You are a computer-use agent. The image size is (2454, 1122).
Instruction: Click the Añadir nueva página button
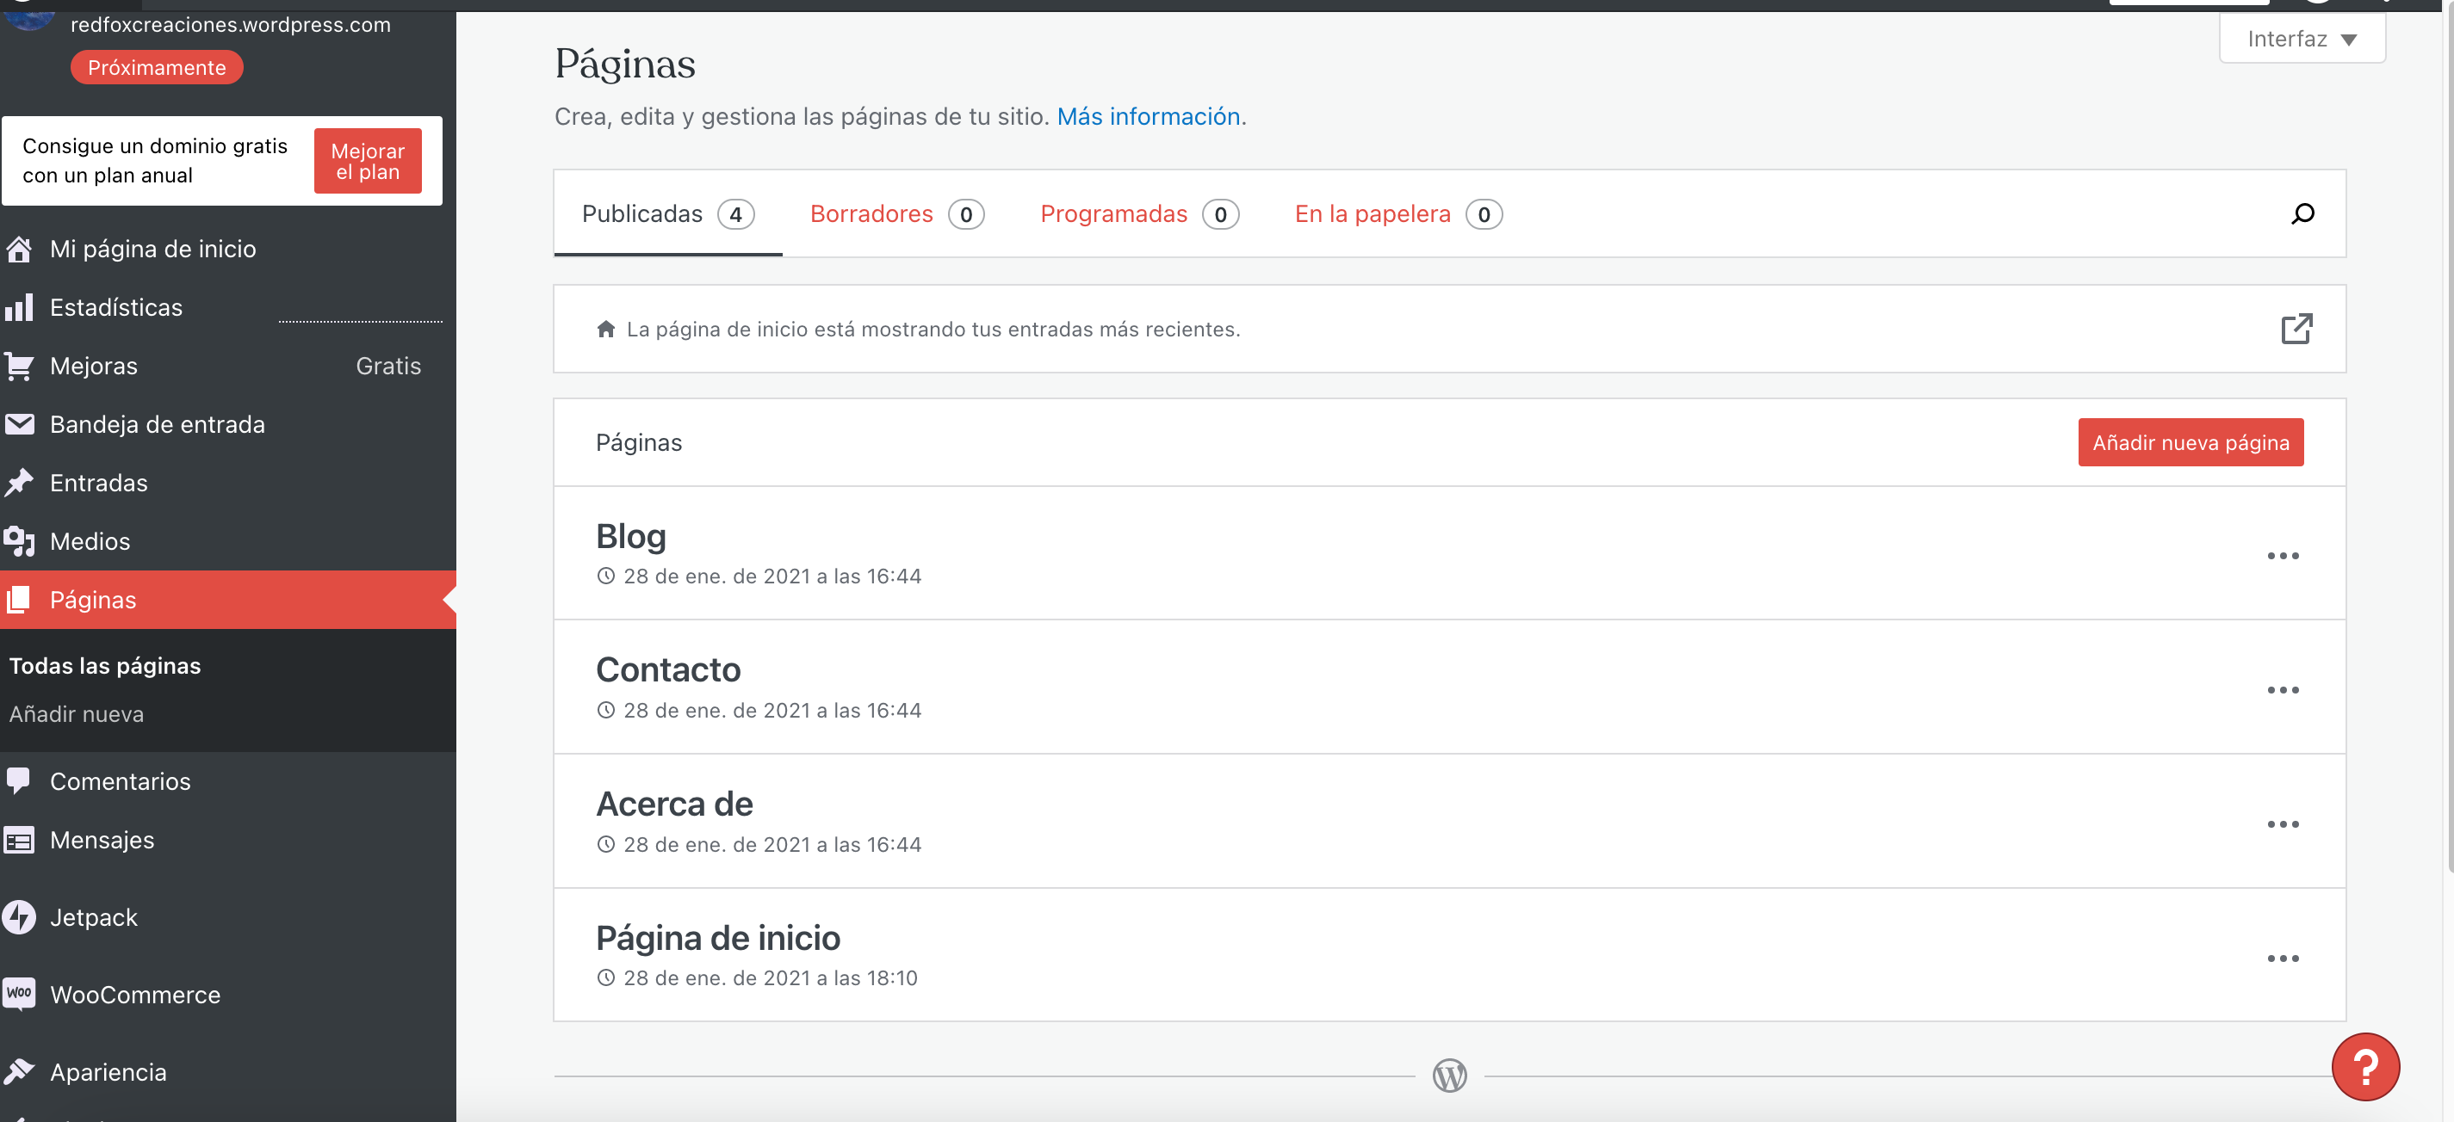point(2191,442)
